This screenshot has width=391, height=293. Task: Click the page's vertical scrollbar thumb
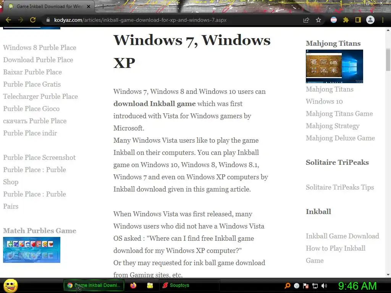[x=388, y=60]
